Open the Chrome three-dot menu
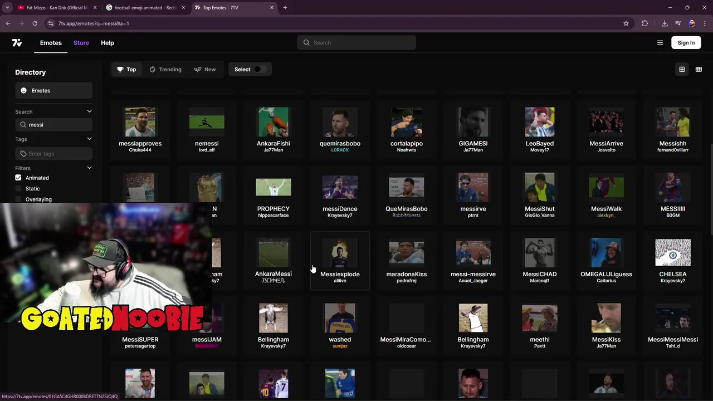 click(705, 23)
